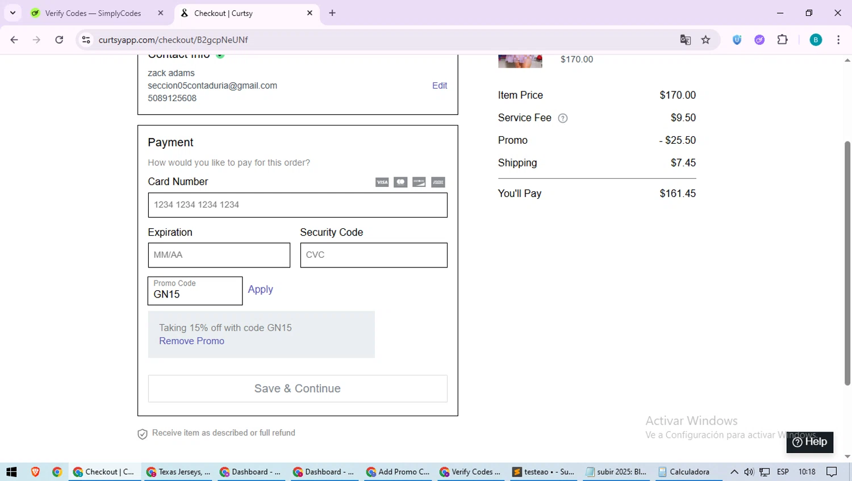The height and width of the screenshot is (481, 852).
Task: Open the Help chat button
Action: [x=810, y=442]
